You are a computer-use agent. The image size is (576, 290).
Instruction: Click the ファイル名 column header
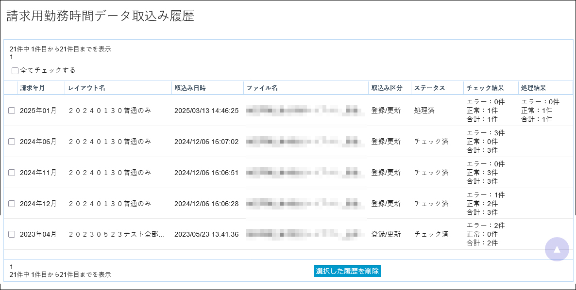(x=262, y=88)
